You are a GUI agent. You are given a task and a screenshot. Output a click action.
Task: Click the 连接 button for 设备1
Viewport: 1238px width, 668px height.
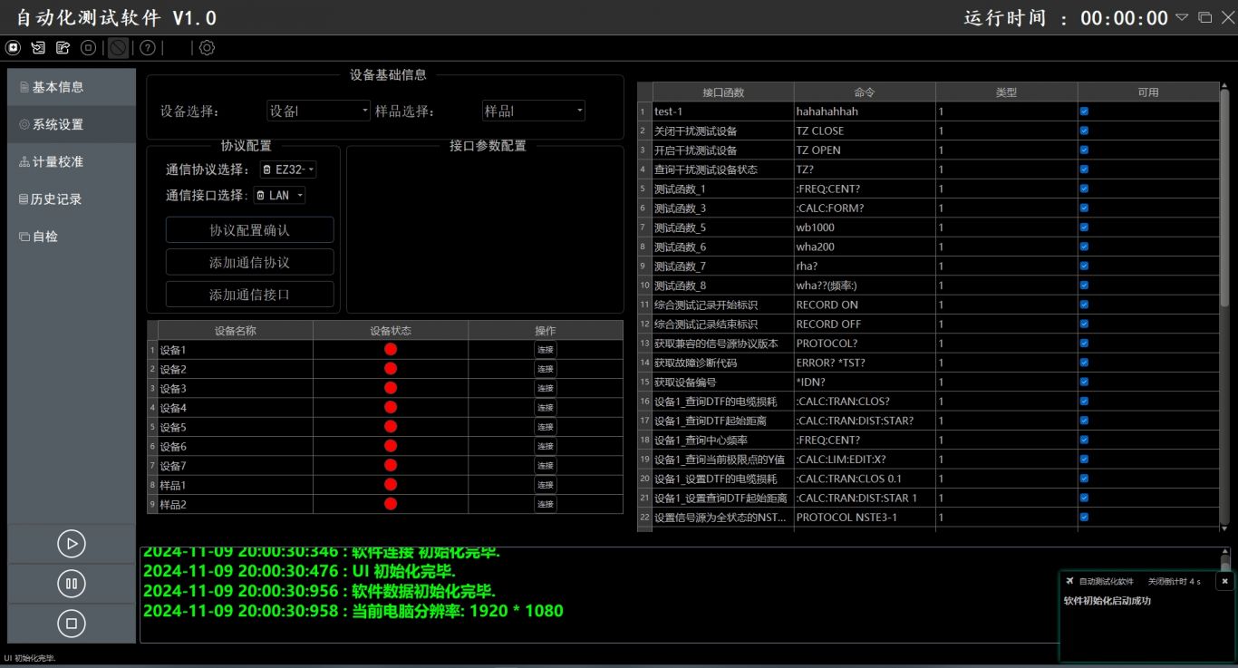coord(545,350)
